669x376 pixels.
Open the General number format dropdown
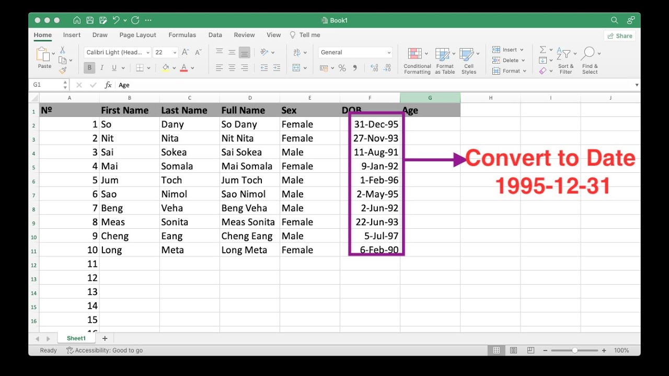tap(389, 52)
